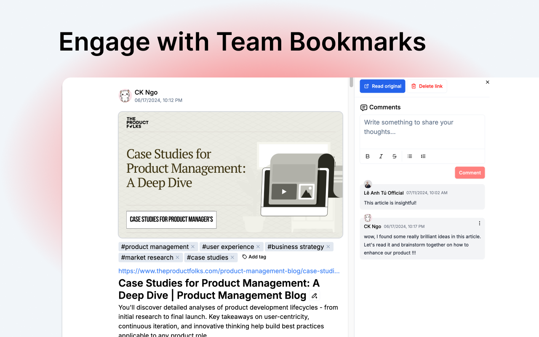
Task: Remove the #business strategy tag
Action: click(x=328, y=246)
